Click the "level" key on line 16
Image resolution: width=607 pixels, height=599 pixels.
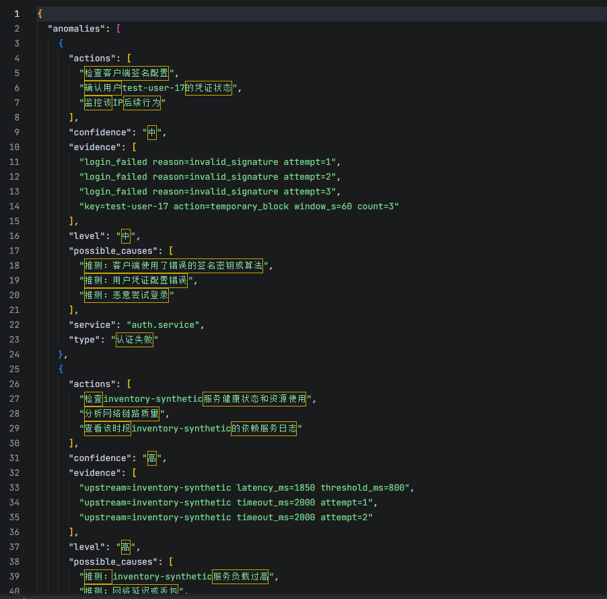(x=87, y=236)
